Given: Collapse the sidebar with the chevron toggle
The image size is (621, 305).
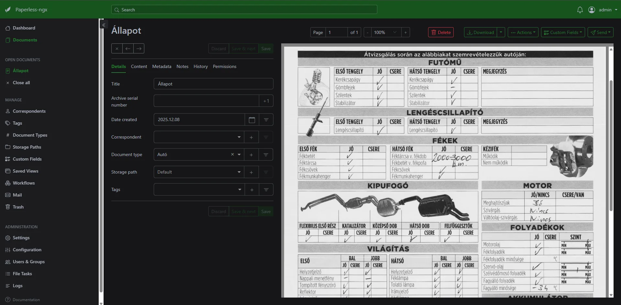Looking at the screenshot, I should (104, 25).
